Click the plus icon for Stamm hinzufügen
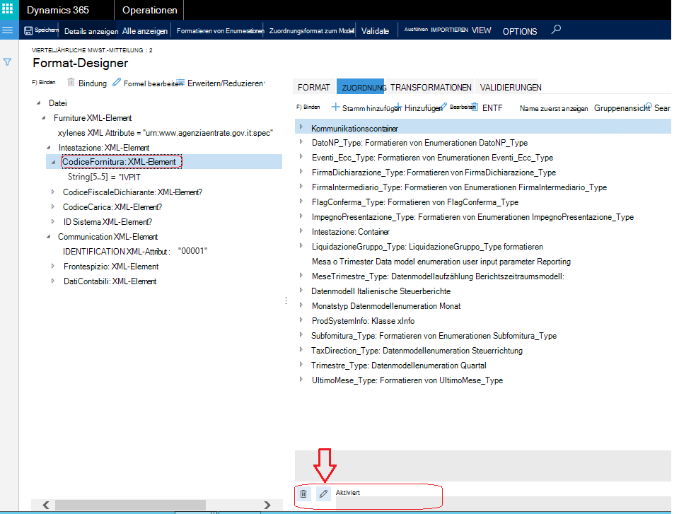The width and height of the screenshot is (679, 514). click(335, 107)
